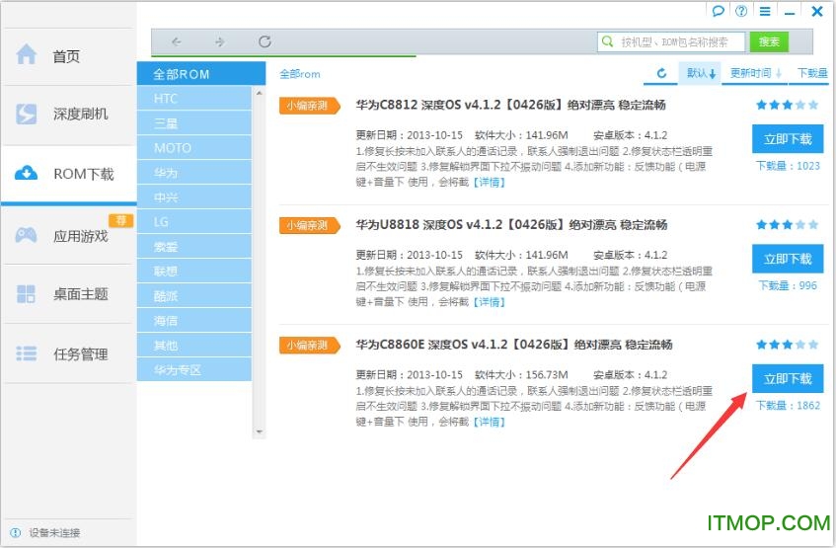Filter ROMs by 海信 brand

tap(194, 321)
